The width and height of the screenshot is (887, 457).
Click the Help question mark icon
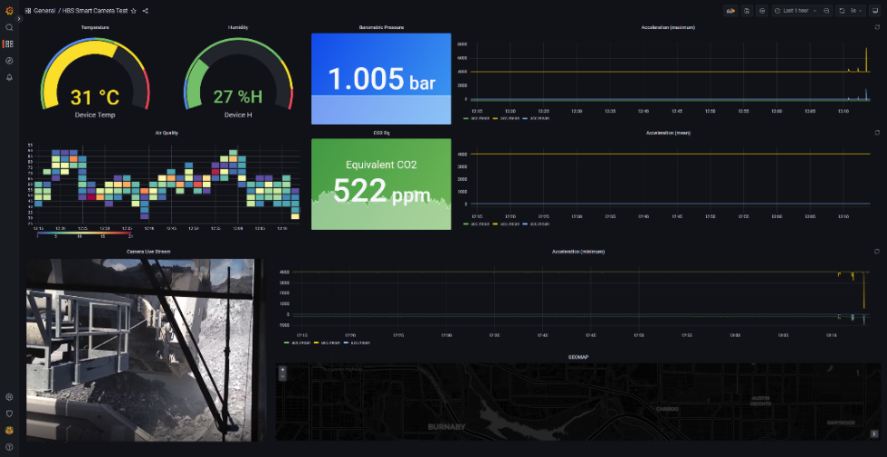click(x=9, y=446)
